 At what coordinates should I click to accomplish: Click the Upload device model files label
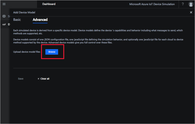[27, 52]
